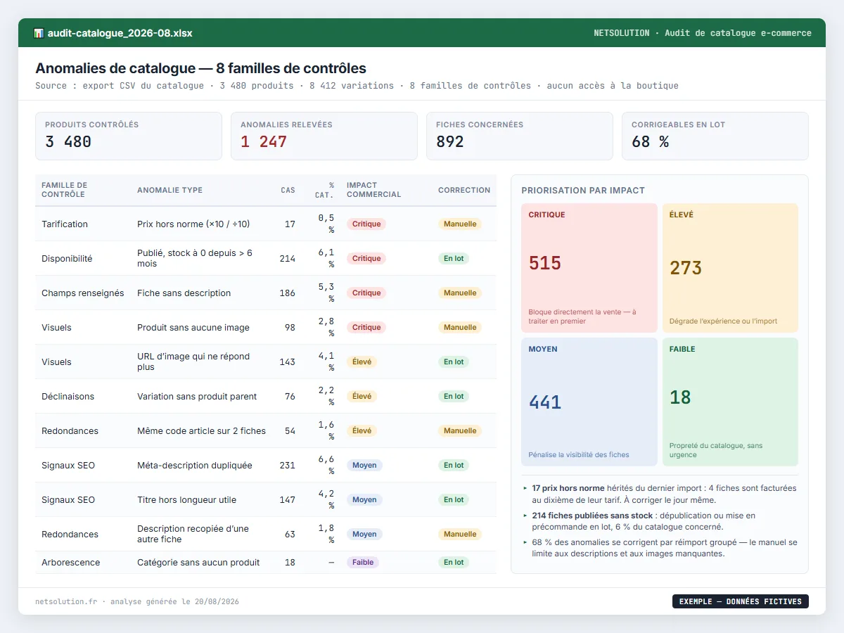
Task: Click the Impact commercial column header
Action: pos(373,190)
